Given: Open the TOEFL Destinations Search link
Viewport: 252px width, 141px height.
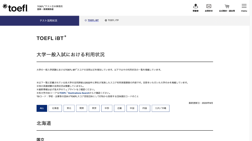Looking at the screenshot, I should 74,93.
